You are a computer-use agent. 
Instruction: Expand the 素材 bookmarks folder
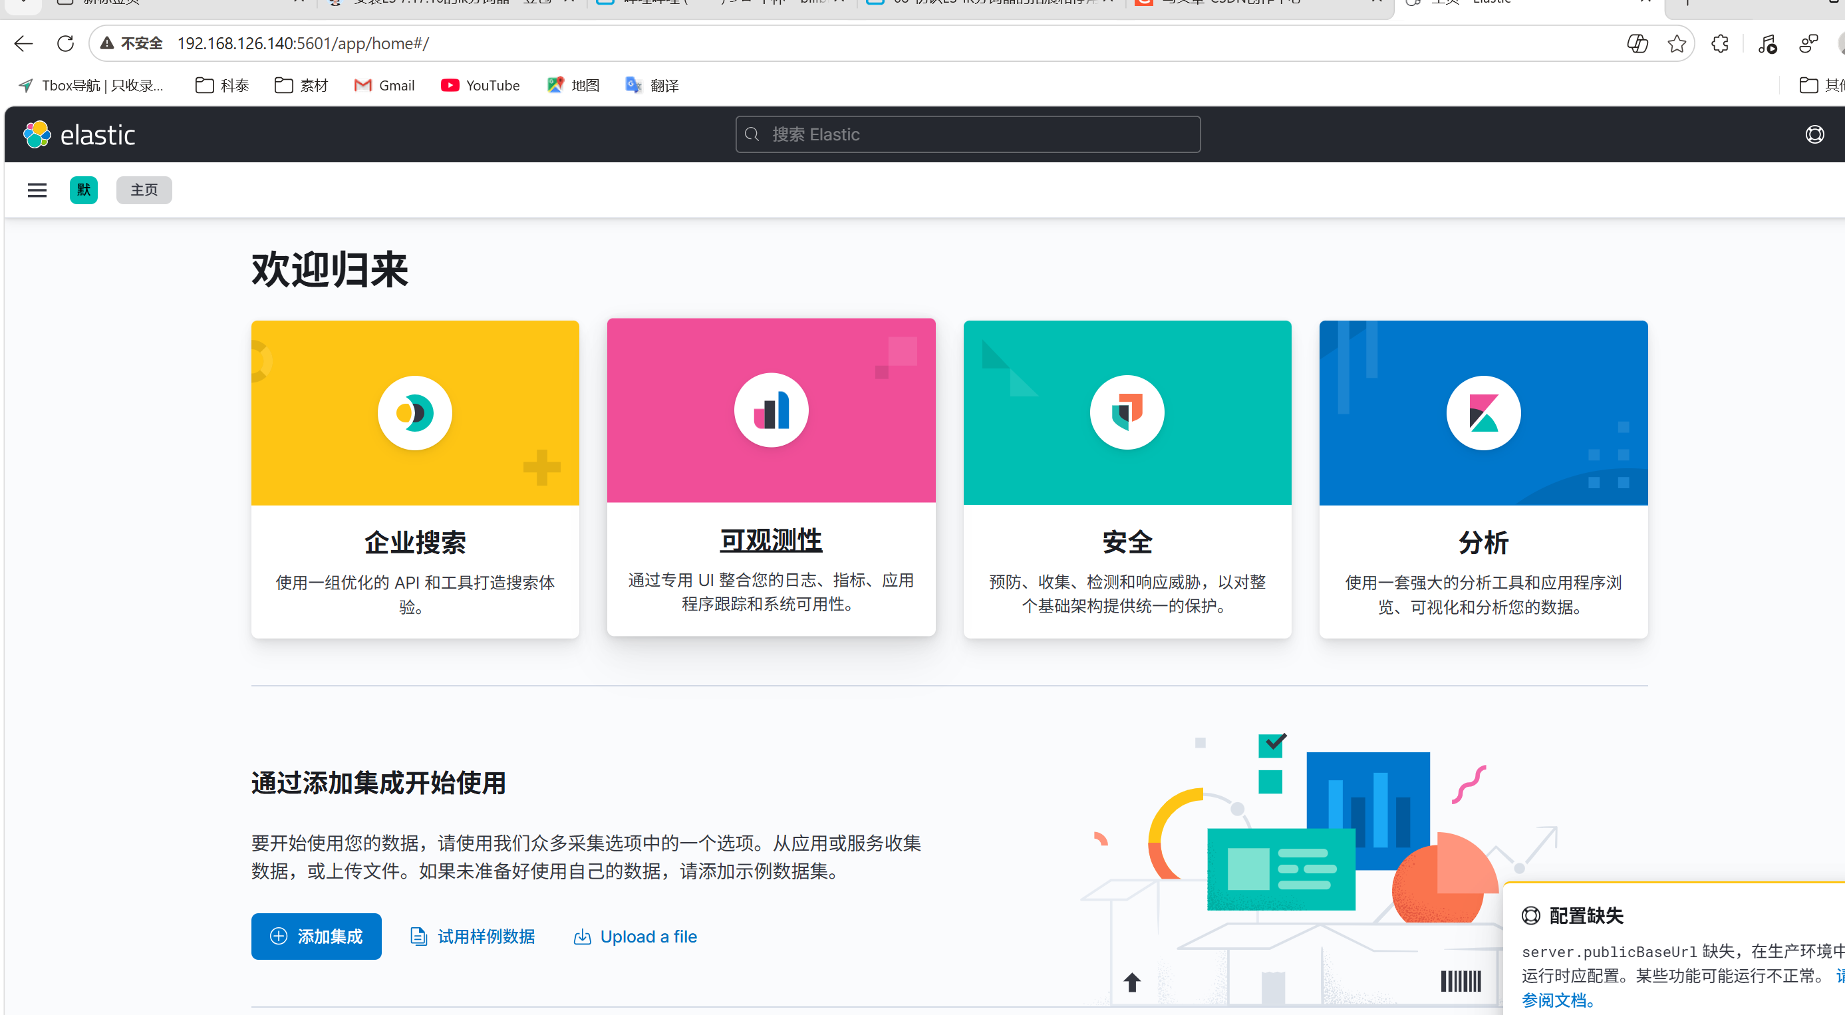pos(301,85)
